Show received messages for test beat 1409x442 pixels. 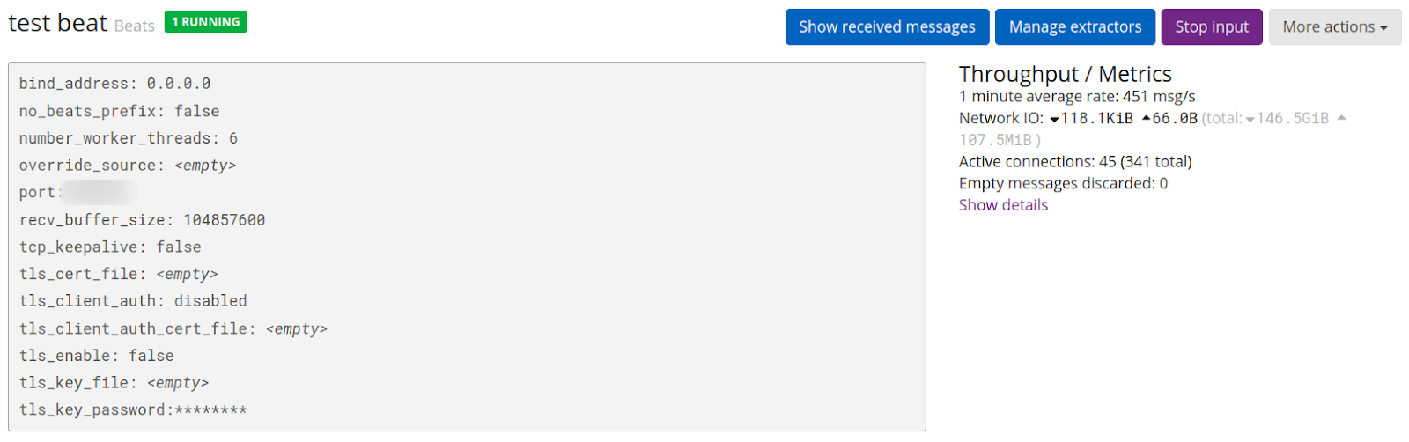click(887, 27)
